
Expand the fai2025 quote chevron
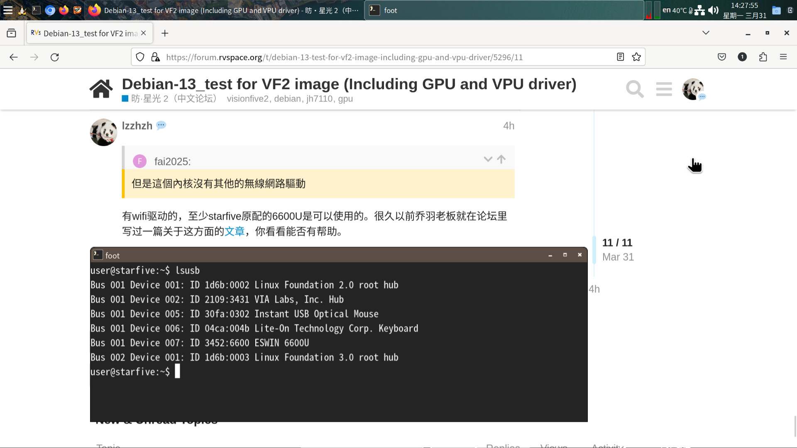pyautogui.click(x=488, y=159)
